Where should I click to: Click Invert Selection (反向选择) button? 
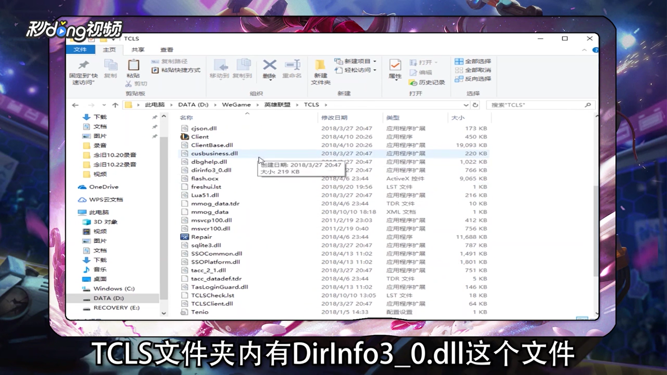(473, 79)
